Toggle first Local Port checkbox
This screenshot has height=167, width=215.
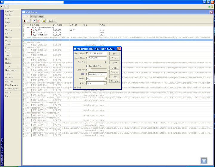point(87,70)
